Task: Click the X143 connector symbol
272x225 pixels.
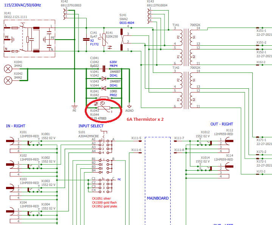Action: (149, 16)
